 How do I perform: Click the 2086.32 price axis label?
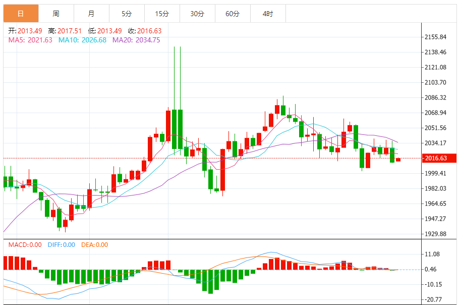tap(435, 97)
